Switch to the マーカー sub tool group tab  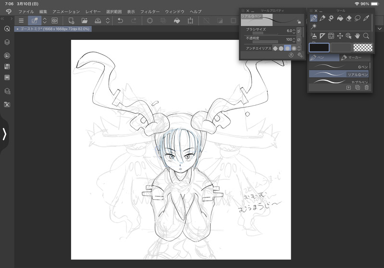point(355,58)
